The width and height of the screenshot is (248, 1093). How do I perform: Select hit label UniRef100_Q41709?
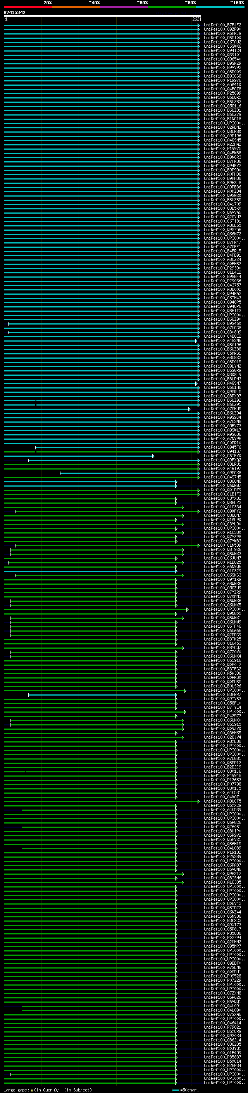[222, 204]
